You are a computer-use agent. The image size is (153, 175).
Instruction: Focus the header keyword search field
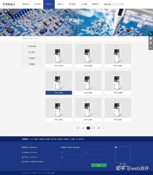[x=112, y=4]
